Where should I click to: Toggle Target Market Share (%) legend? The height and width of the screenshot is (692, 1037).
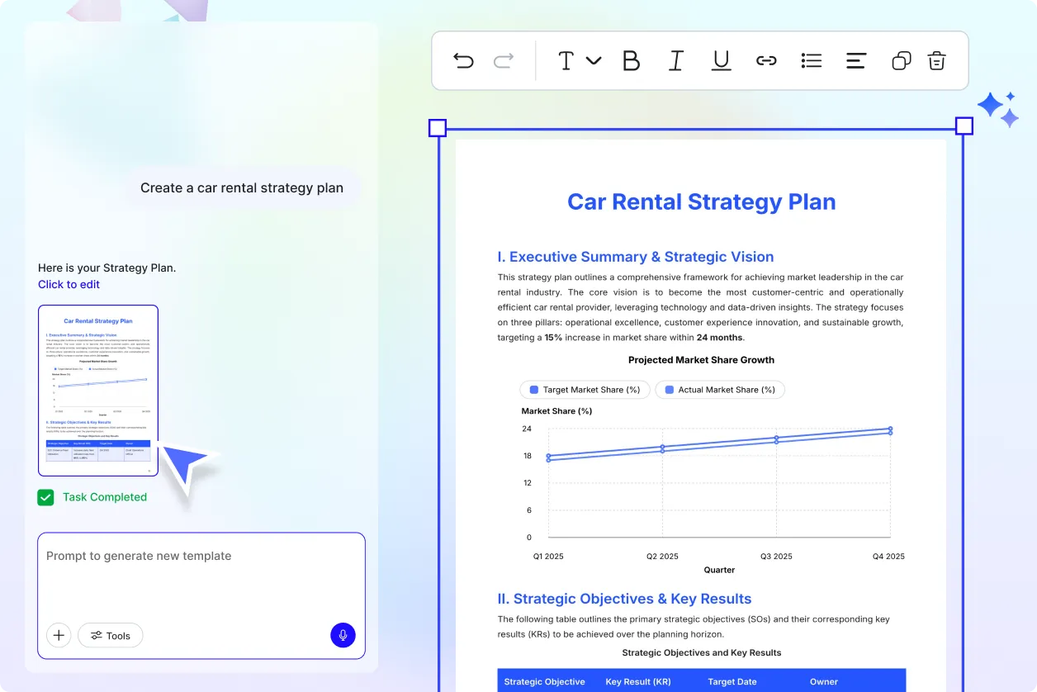click(x=585, y=390)
